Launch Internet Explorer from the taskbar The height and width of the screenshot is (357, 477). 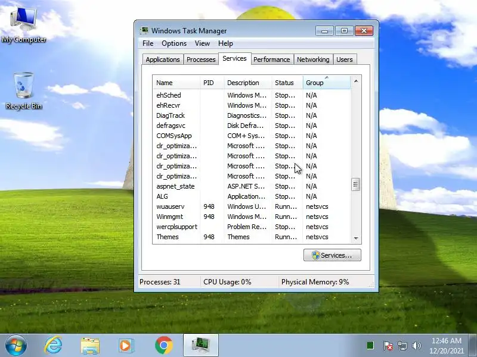[x=53, y=346]
